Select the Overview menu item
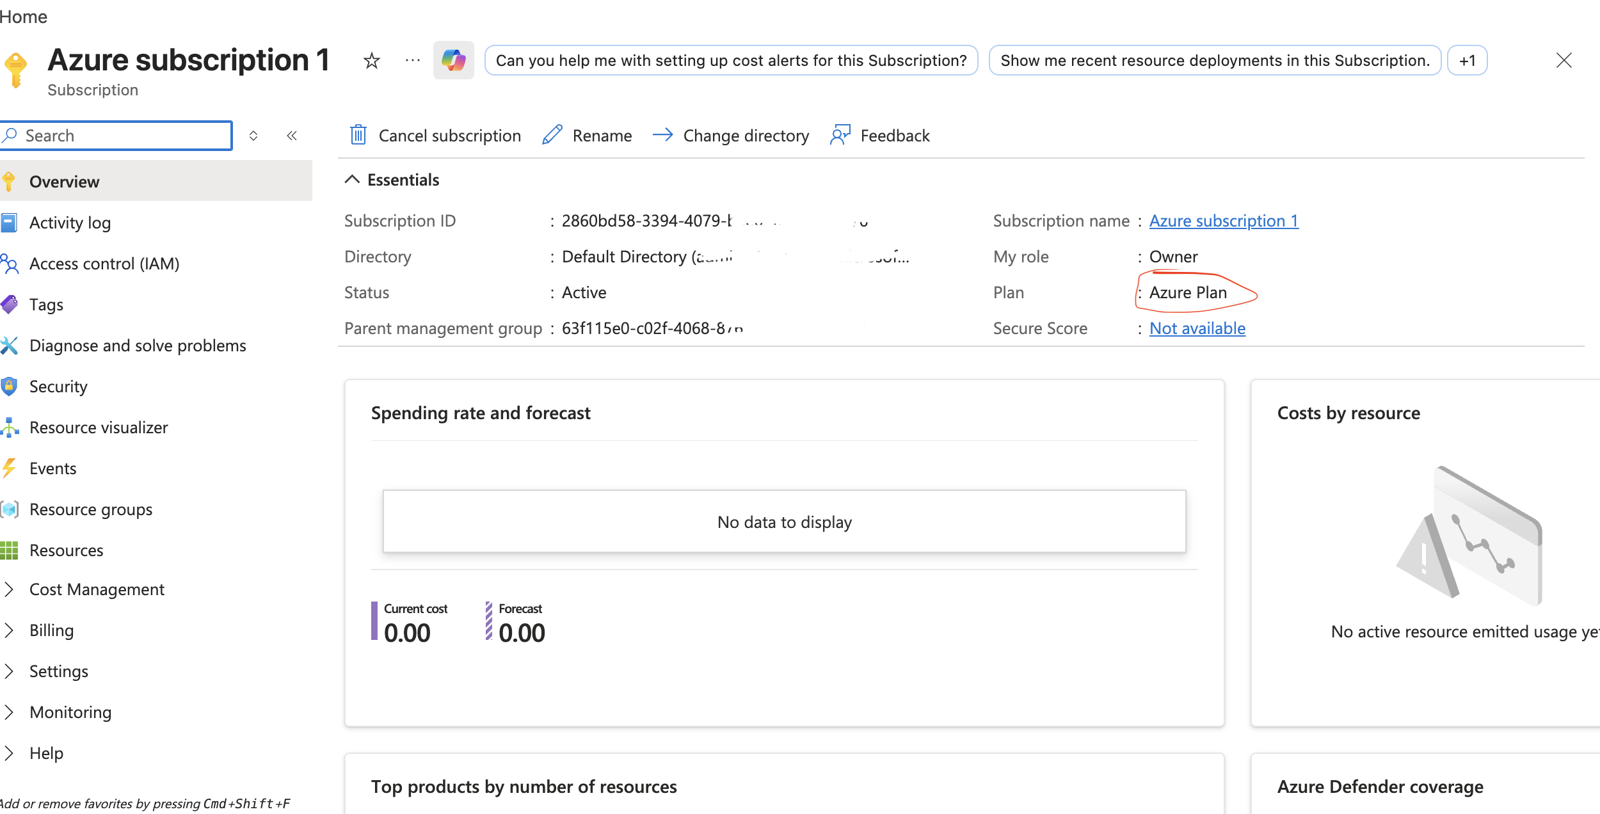 click(156, 182)
